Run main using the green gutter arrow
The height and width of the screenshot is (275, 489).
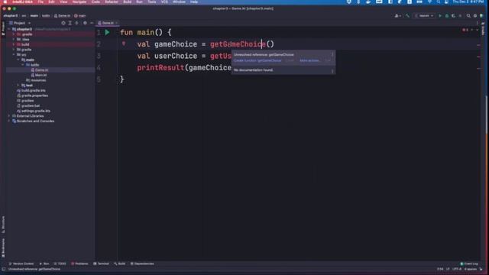(107, 32)
